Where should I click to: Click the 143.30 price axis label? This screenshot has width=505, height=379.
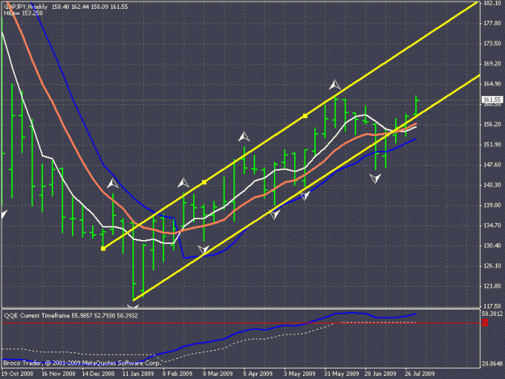coord(492,185)
